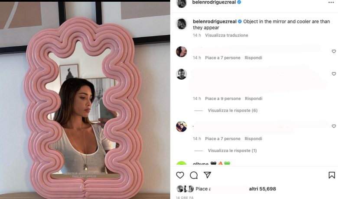Expand Visualizza le risposte (6)
The width and height of the screenshot is (338, 199).
coord(233,110)
